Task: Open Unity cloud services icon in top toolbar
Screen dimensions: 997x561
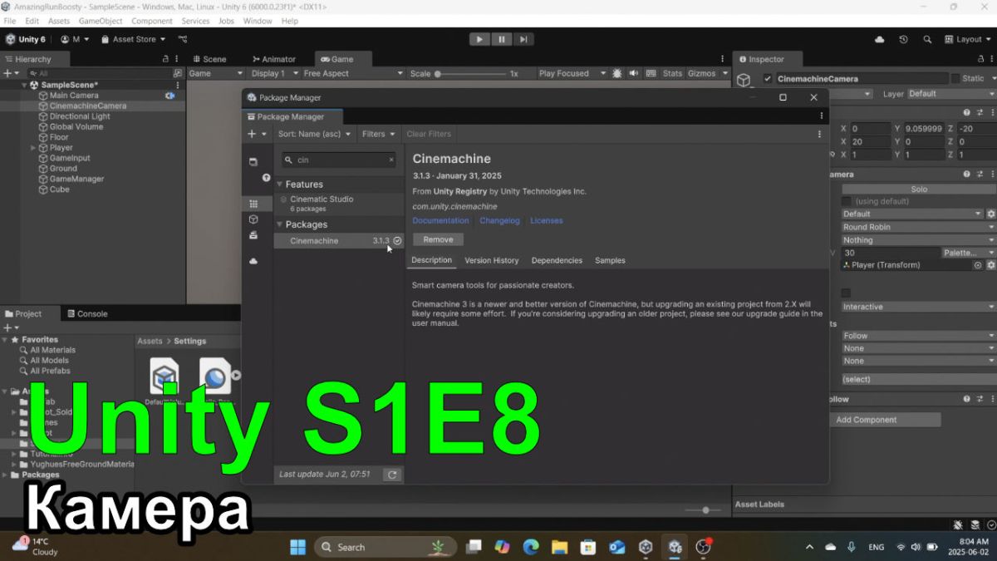Action: click(880, 39)
